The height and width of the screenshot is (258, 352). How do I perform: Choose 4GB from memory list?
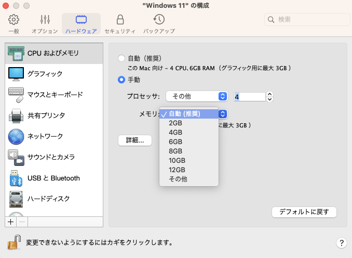click(175, 132)
